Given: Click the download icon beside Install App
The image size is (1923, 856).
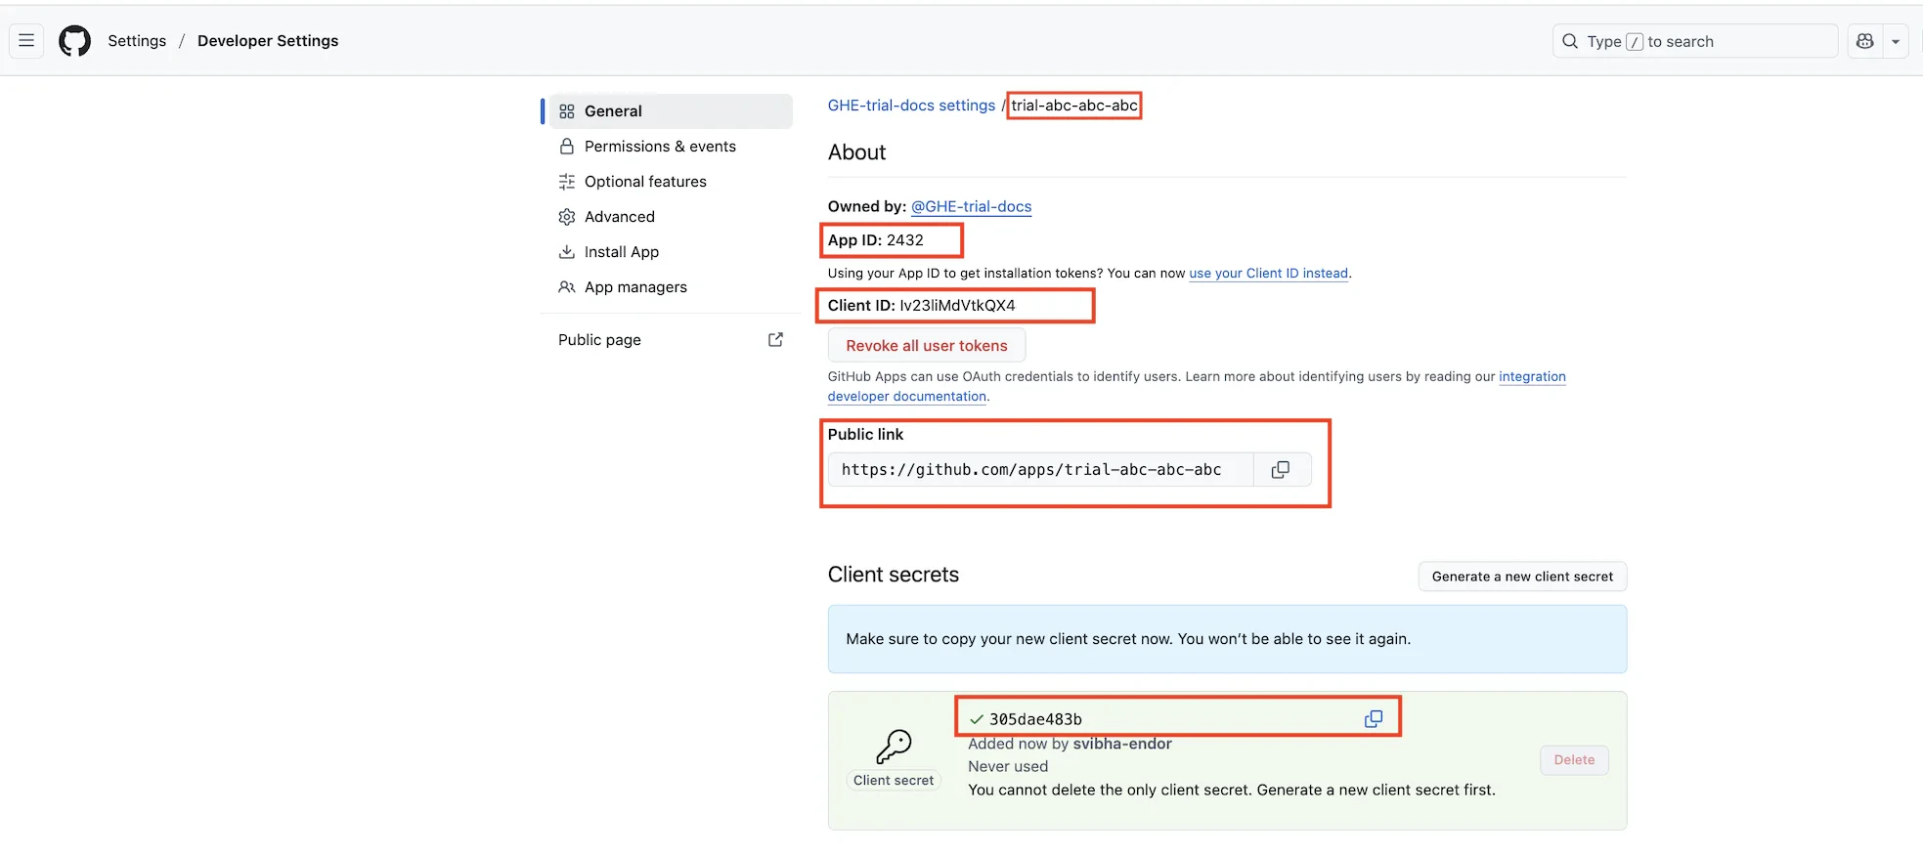Looking at the screenshot, I should point(567,252).
